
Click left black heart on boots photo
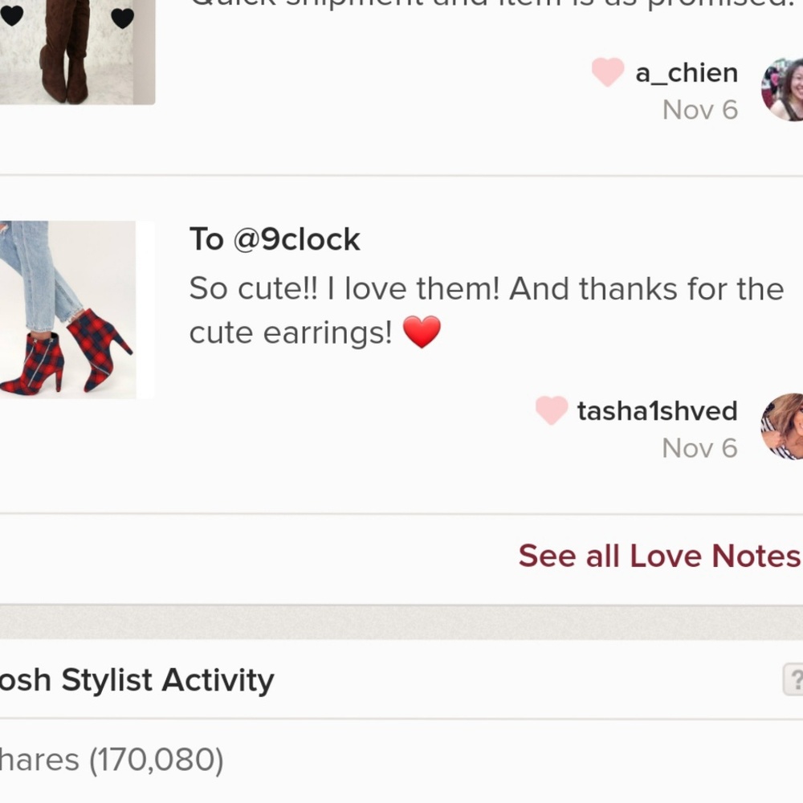pos(11,16)
